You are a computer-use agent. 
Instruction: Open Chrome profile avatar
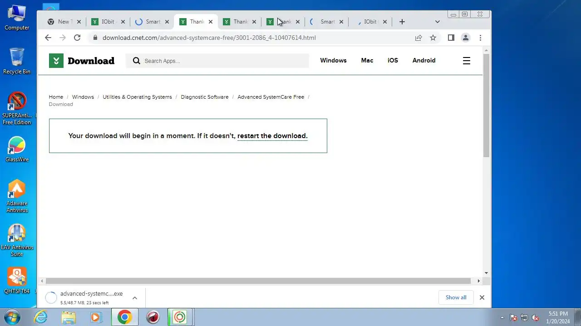[465, 38]
